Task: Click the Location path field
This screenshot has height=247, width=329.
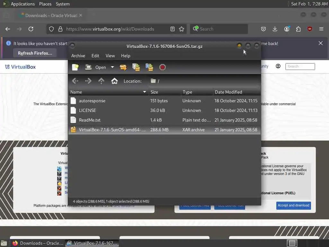Action: tap(204, 81)
